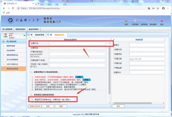Switch to the 报销单管理 content tab
This screenshot has width=172, height=117.
tap(39, 35)
